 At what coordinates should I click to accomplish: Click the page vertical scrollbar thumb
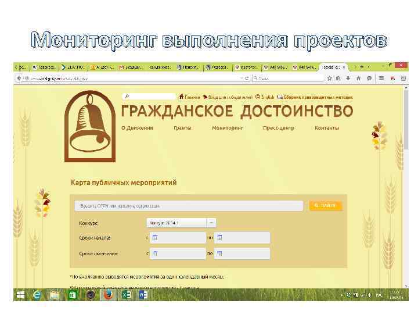[x=406, y=120]
